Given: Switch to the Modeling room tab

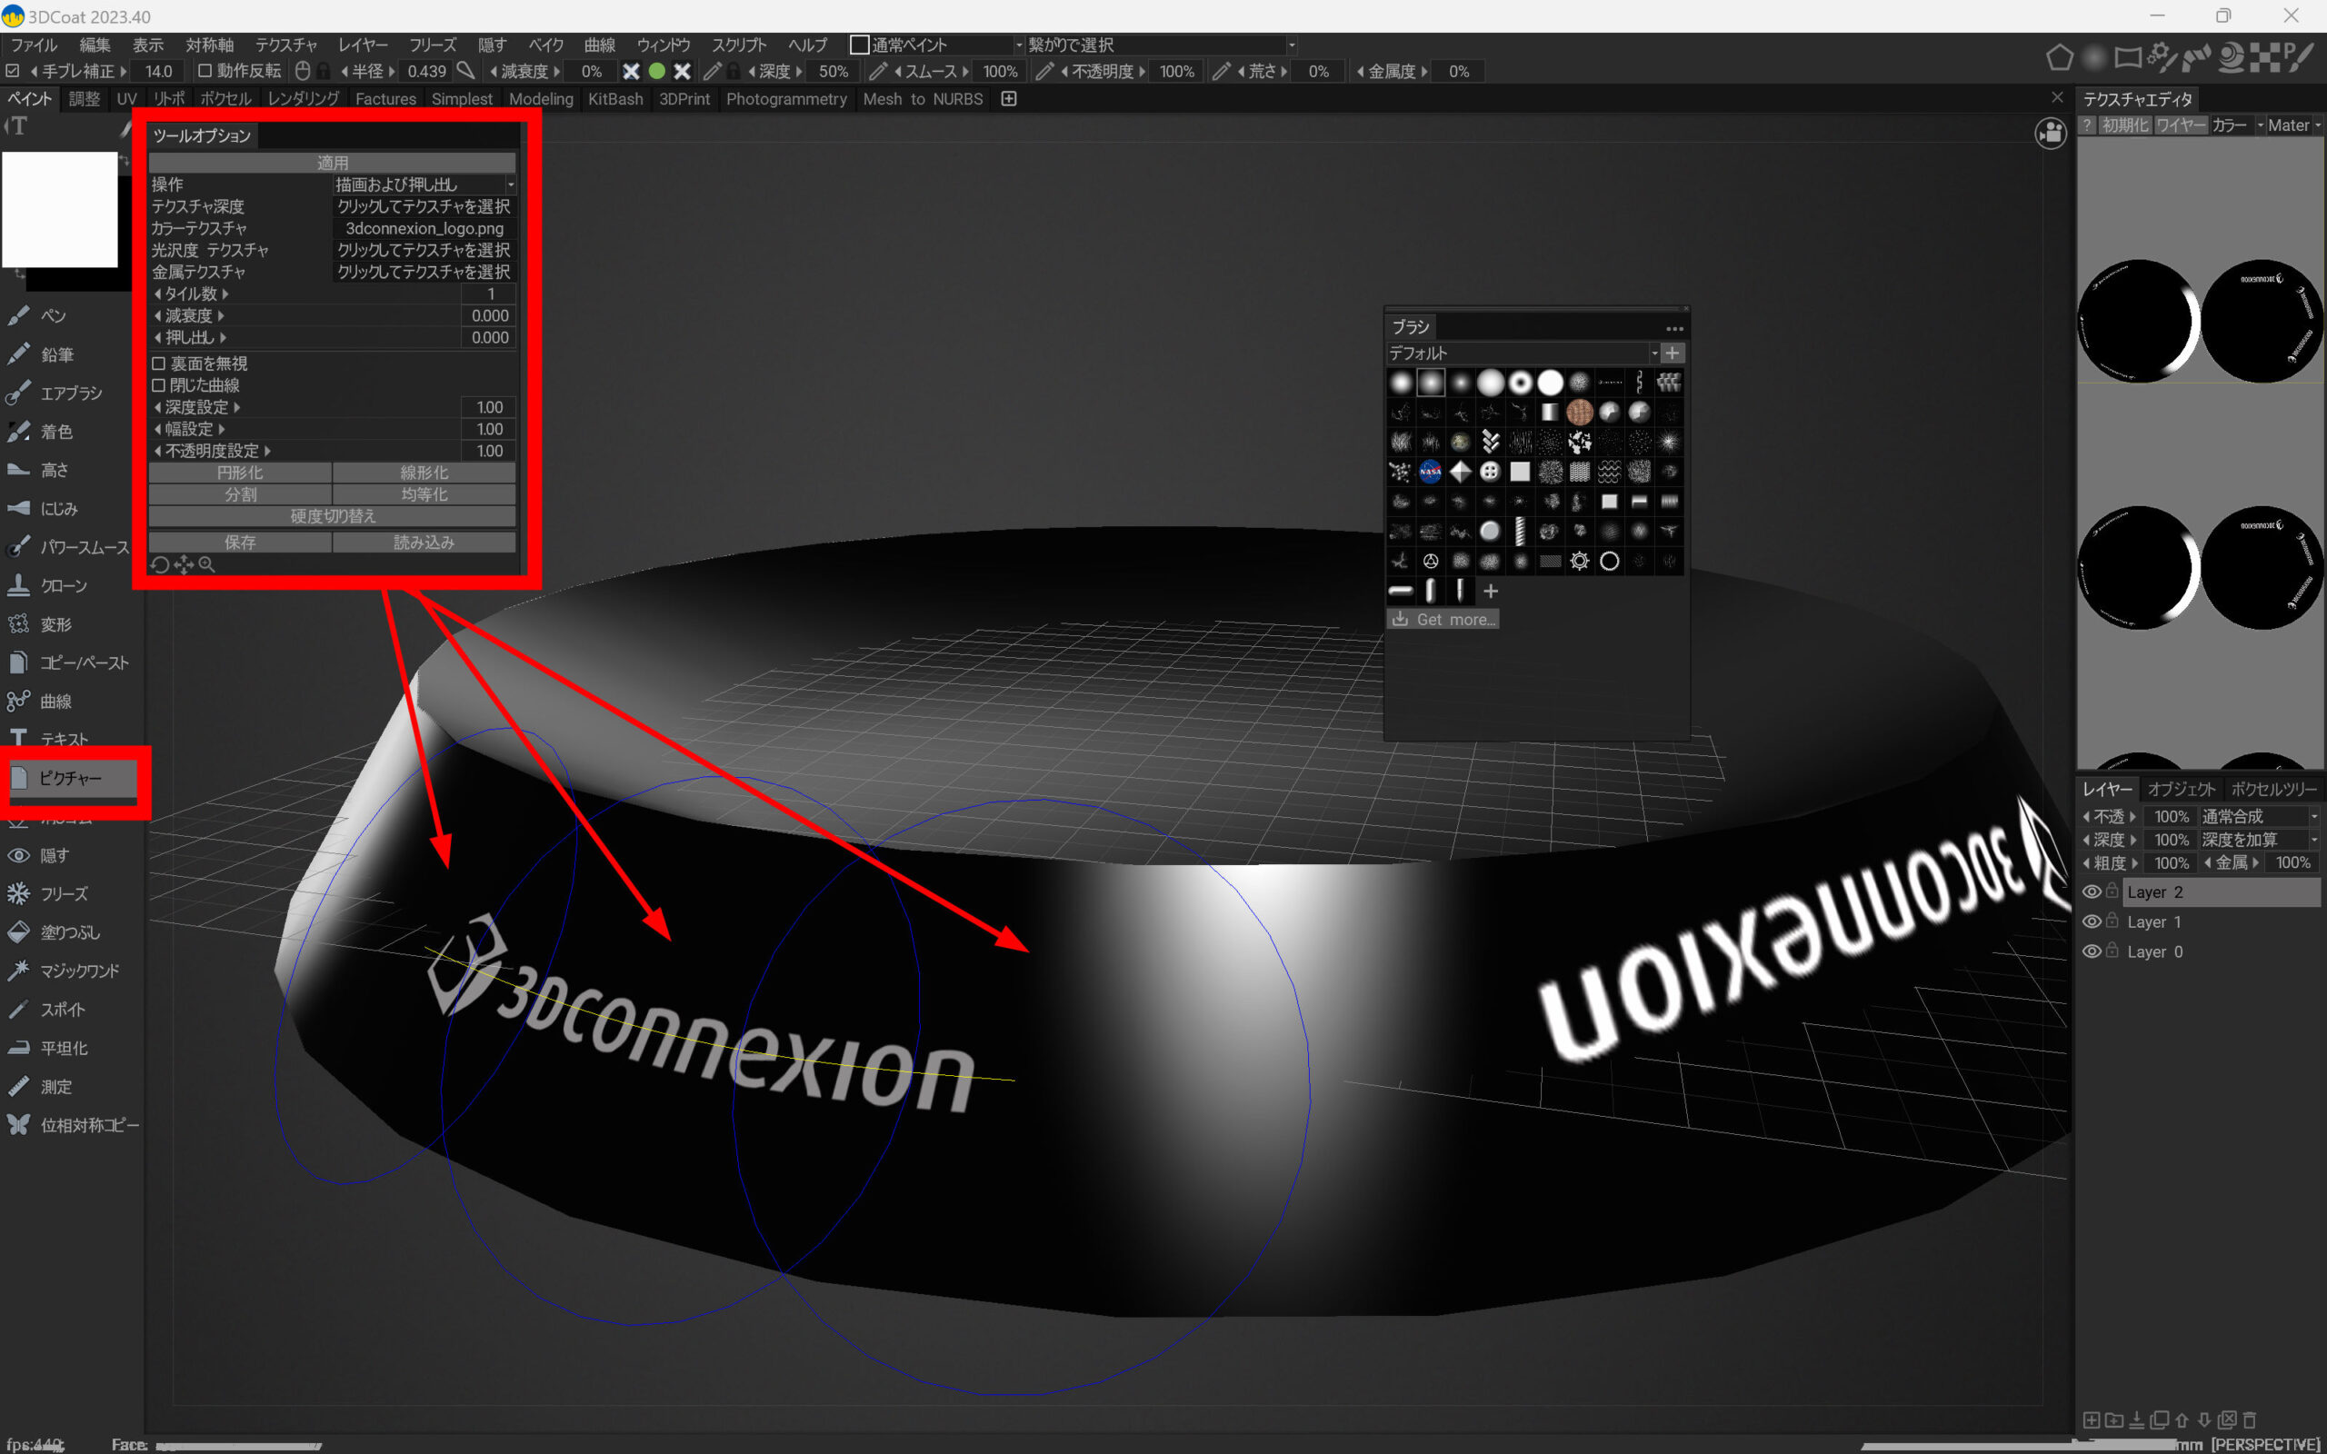Looking at the screenshot, I should [x=541, y=99].
